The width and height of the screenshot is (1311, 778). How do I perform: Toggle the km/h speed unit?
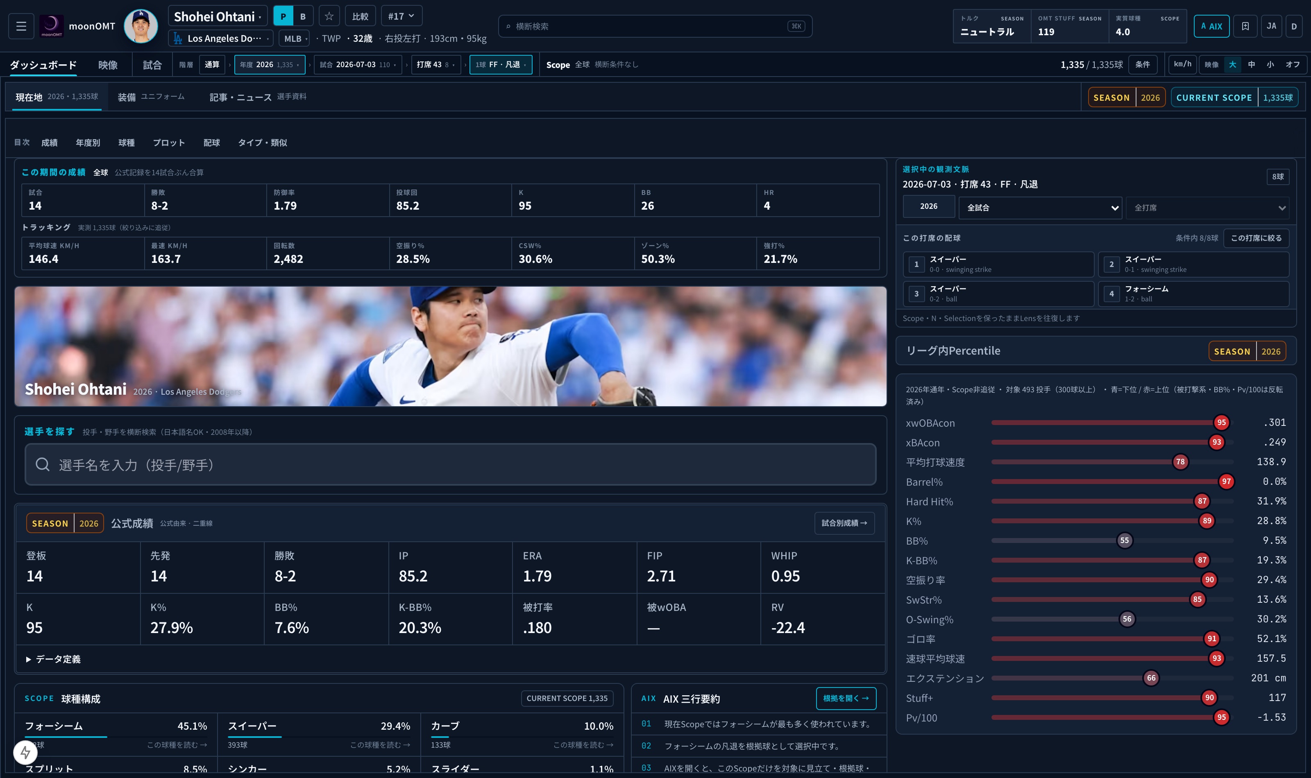point(1182,64)
